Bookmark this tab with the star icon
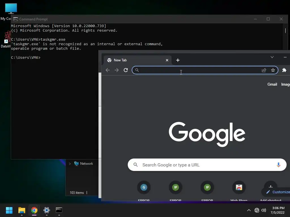 273,70
